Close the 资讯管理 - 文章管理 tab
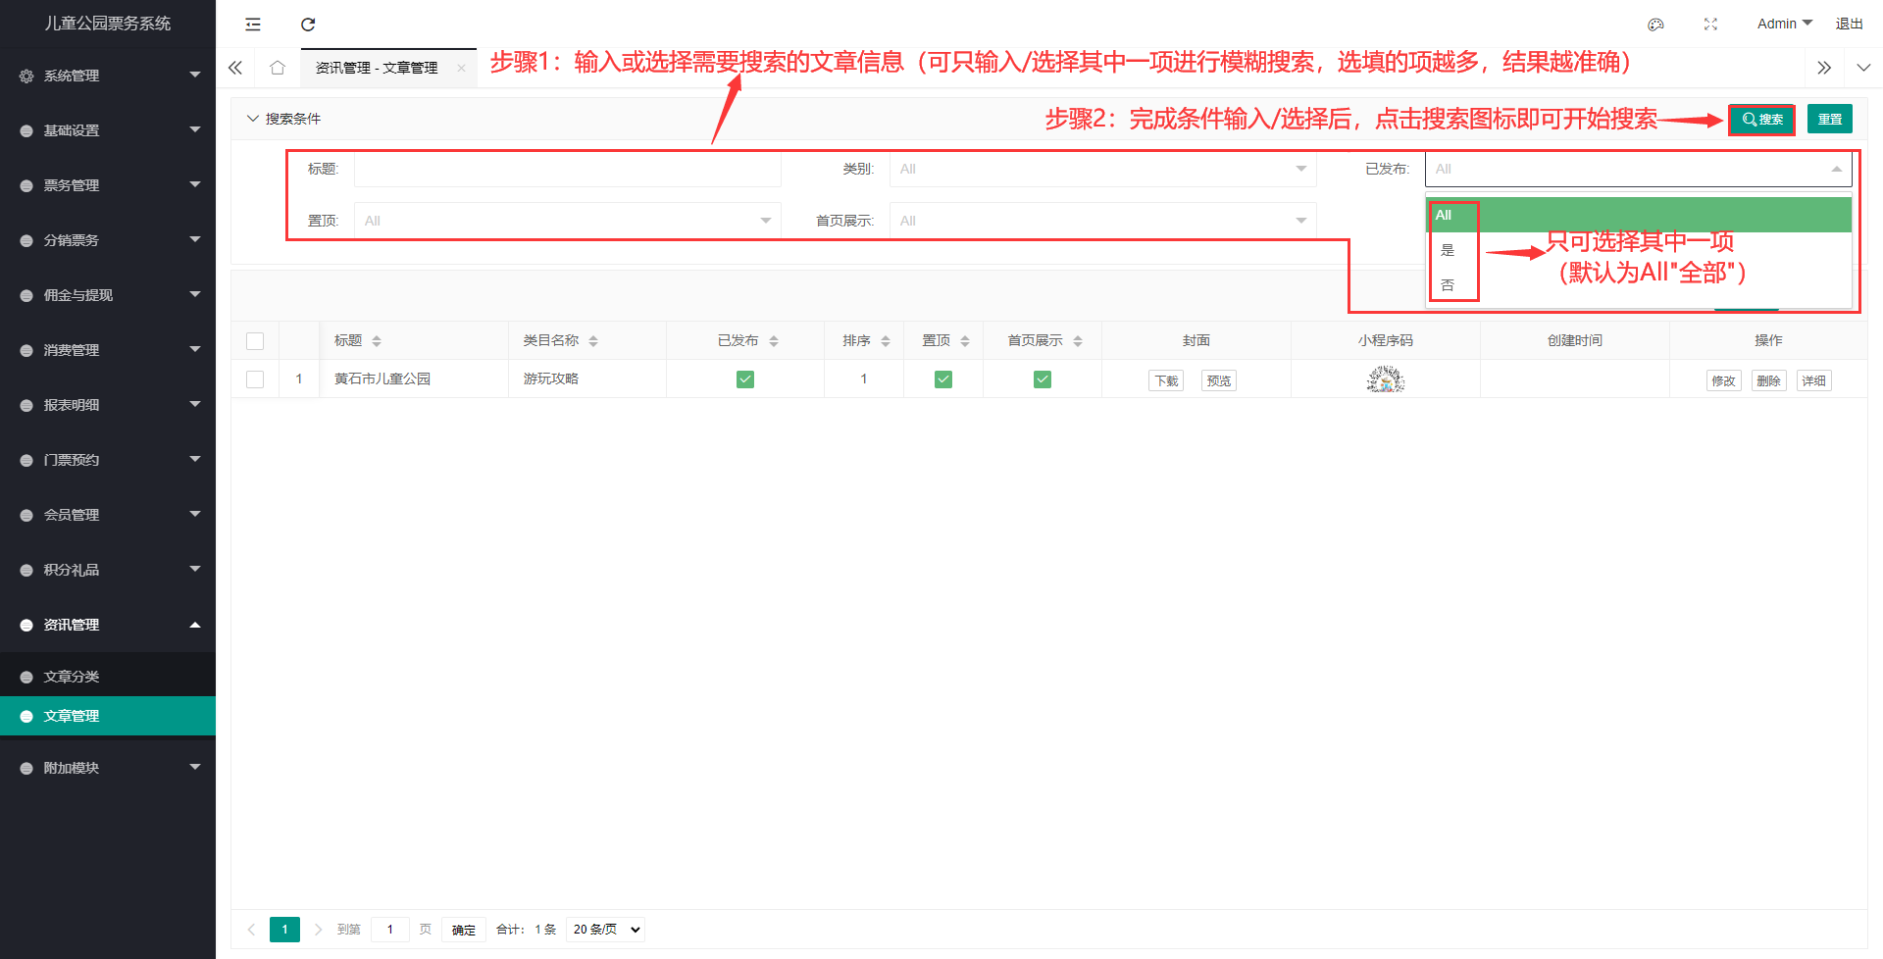The image size is (1883, 959). click(x=461, y=68)
